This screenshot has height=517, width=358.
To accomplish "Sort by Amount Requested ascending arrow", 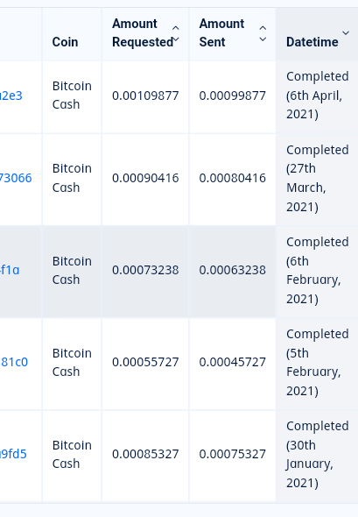I will pyautogui.click(x=176, y=28).
